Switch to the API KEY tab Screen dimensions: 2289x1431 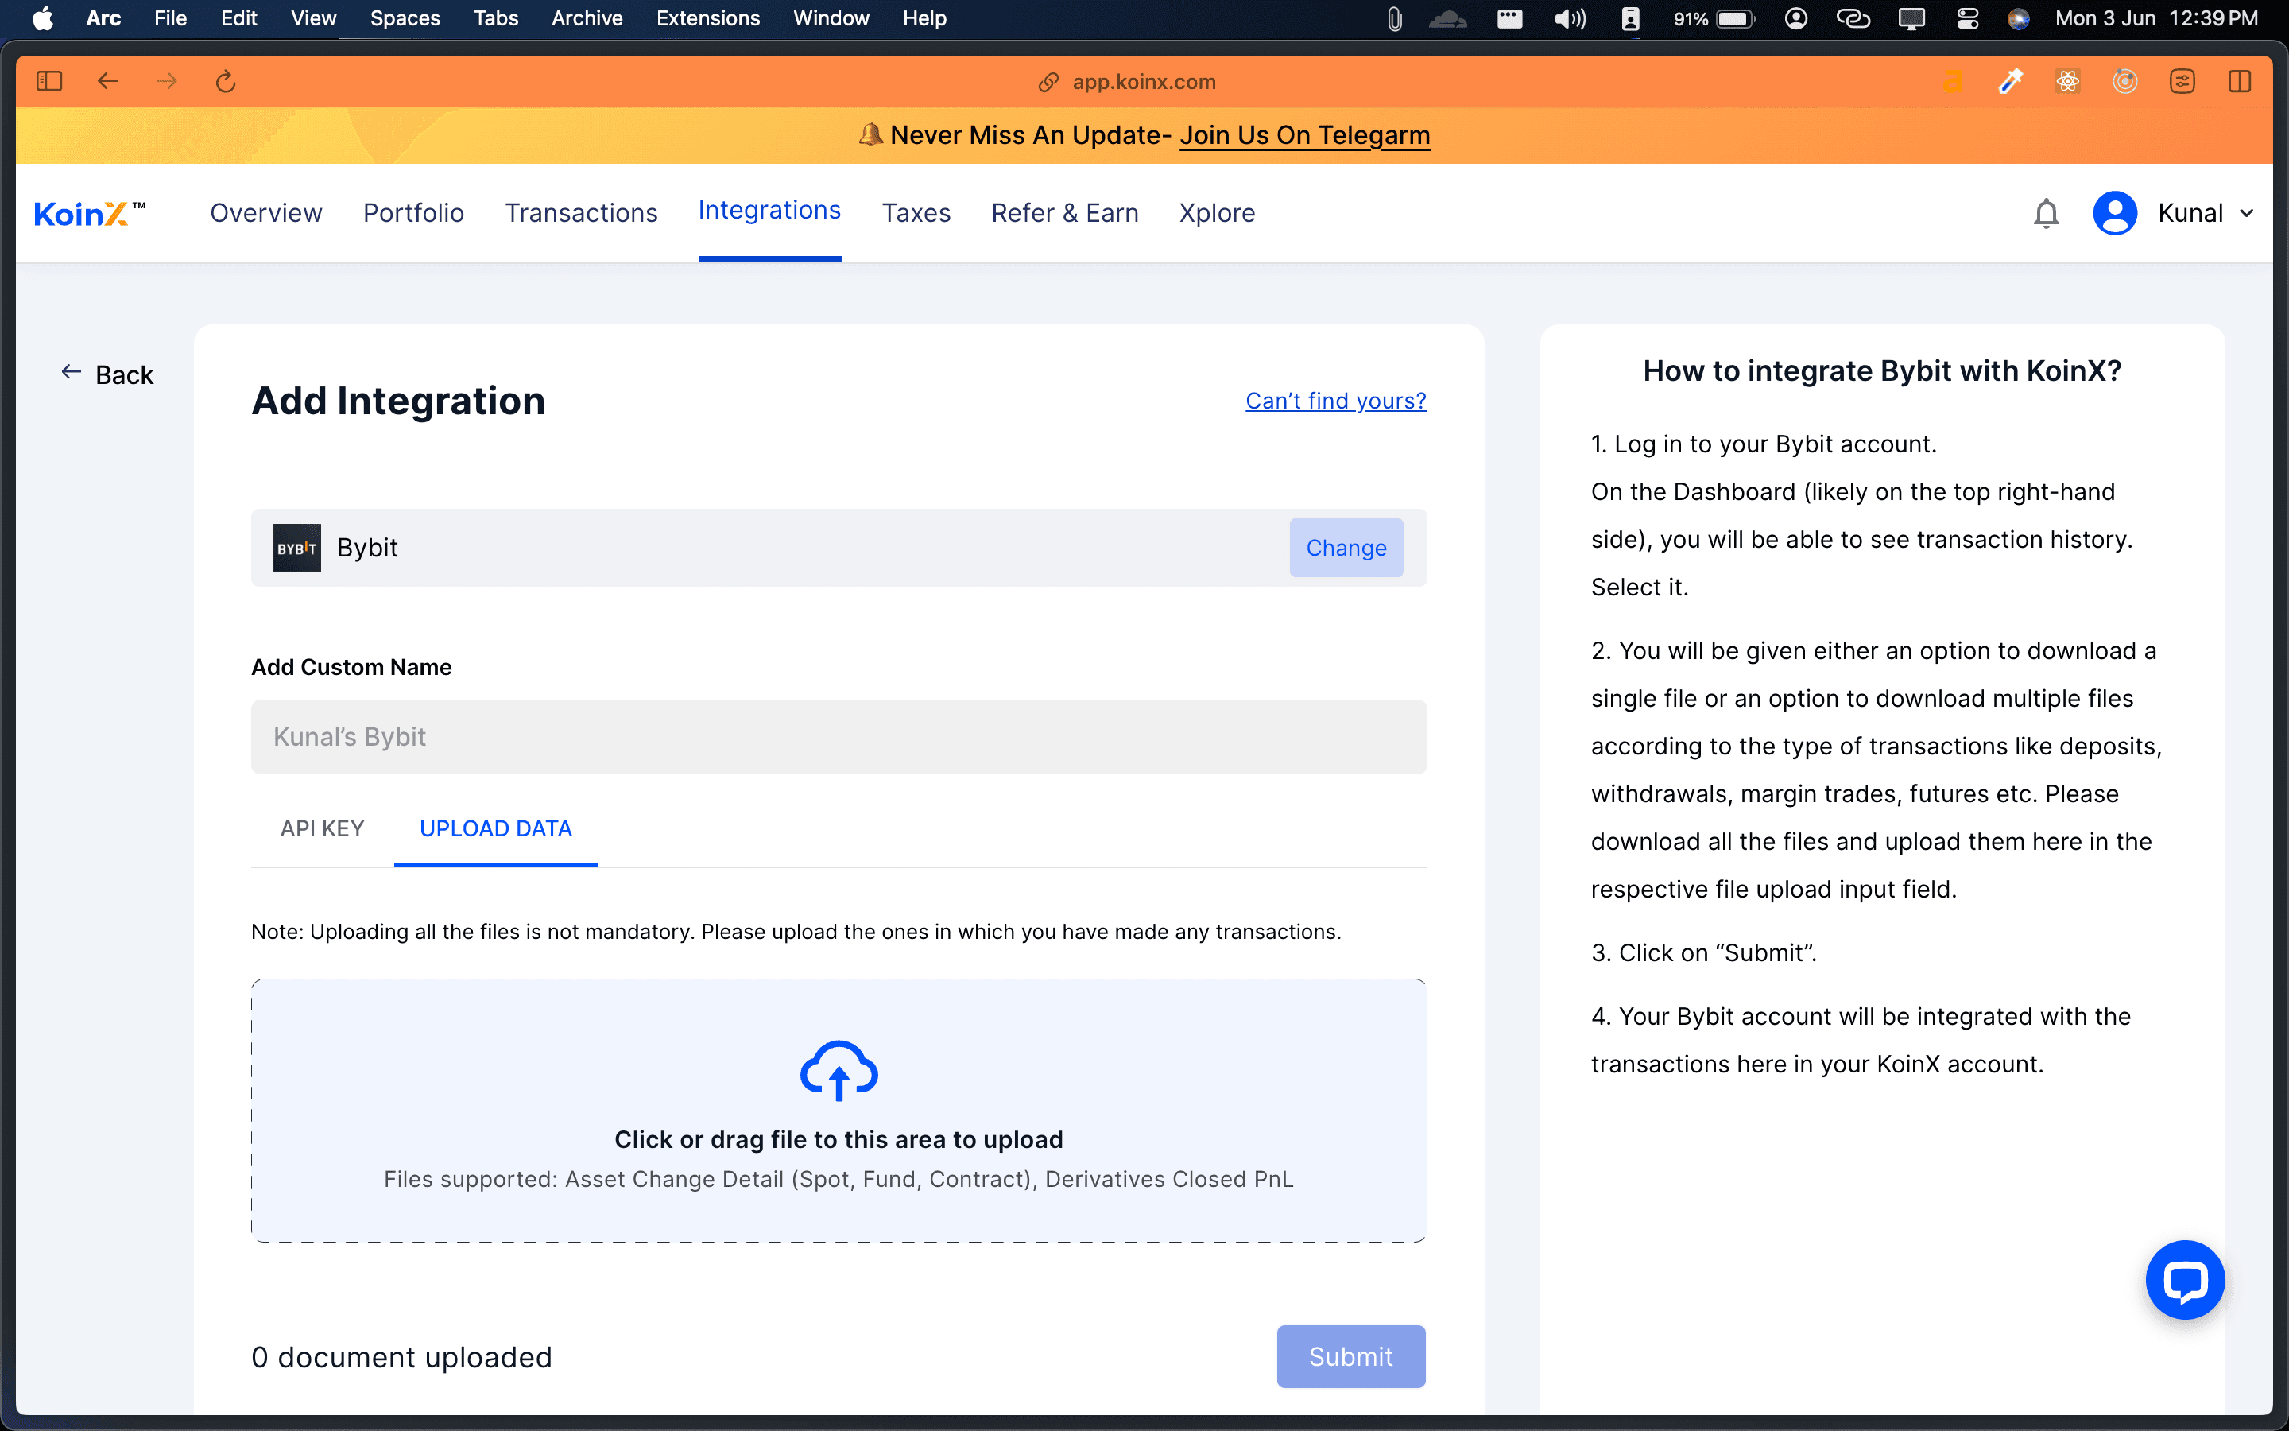click(323, 828)
